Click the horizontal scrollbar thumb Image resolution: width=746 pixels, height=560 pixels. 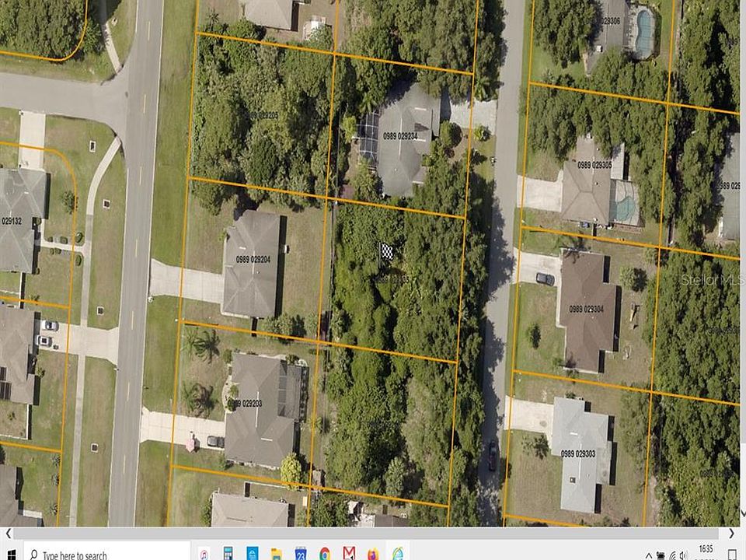[366, 534]
